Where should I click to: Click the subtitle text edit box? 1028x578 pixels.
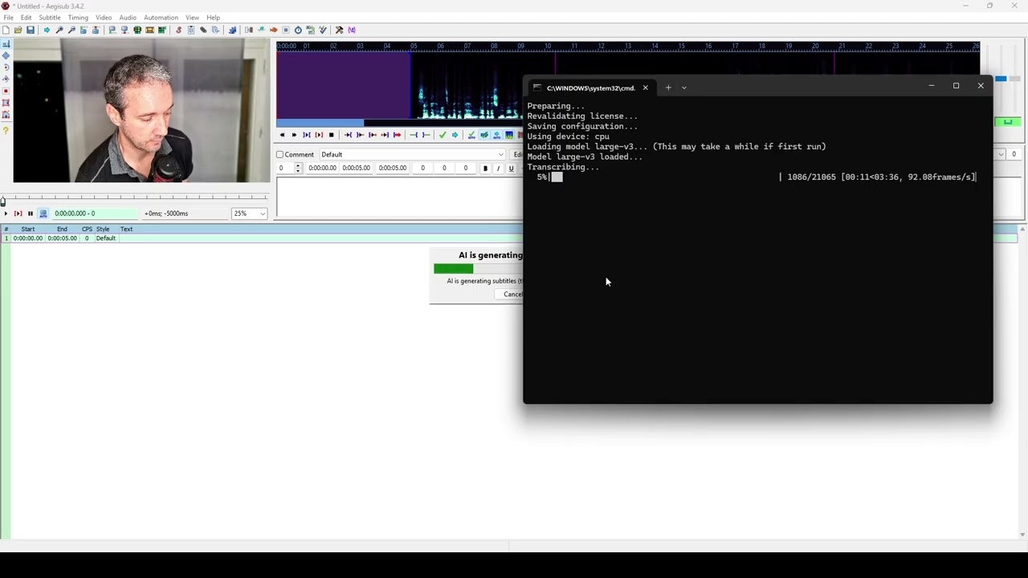(400, 197)
